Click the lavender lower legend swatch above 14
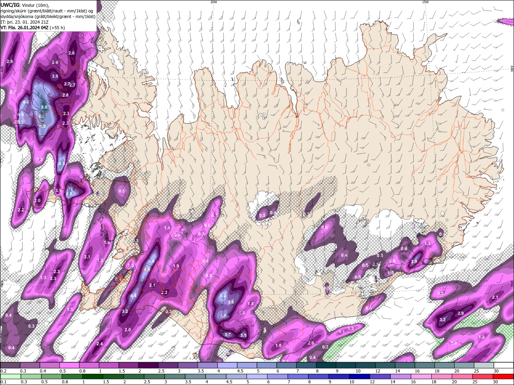Screen dimensions: 514x385 tap(401, 377)
